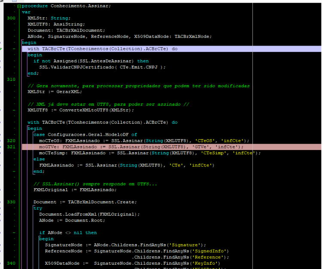The image size is (322, 269).
Task: Click the 'try' keyword
Action: tap(38, 208)
